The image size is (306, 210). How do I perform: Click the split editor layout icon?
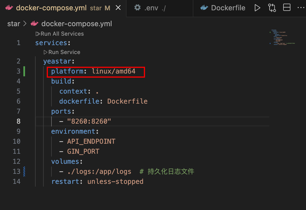[287, 8]
